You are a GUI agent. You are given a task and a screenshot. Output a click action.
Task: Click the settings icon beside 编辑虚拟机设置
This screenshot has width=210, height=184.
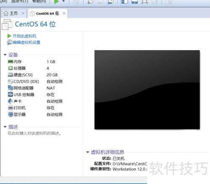(x=10, y=42)
